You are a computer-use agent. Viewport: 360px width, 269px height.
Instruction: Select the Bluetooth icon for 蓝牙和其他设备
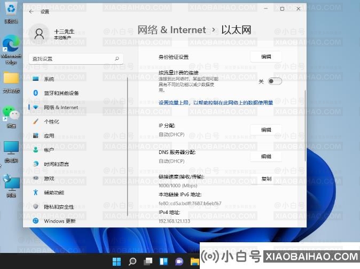click(36, 93)
